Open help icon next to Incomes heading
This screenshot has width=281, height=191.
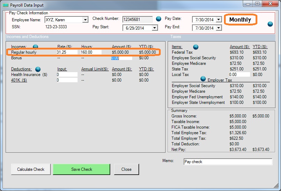tap(35, 47)
